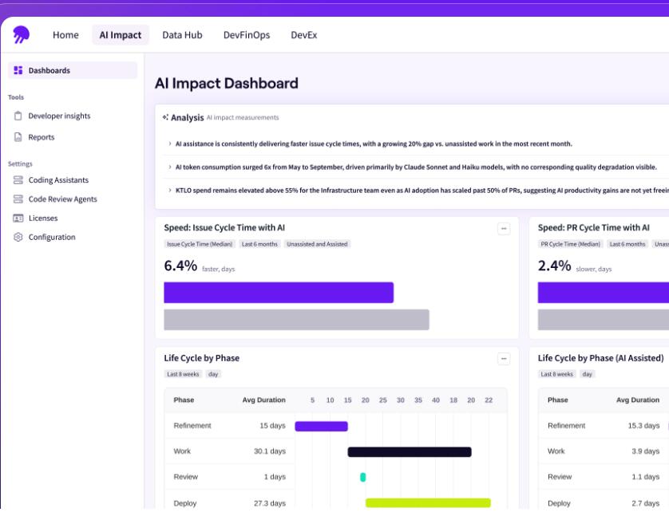The image size is (669, 512).
Task: Open Reports in sidebar
Action: 42,137
